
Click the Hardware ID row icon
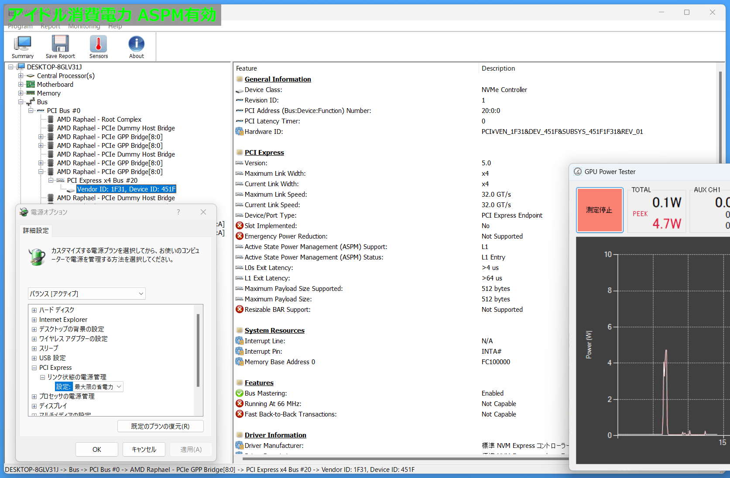click(240, 131)
